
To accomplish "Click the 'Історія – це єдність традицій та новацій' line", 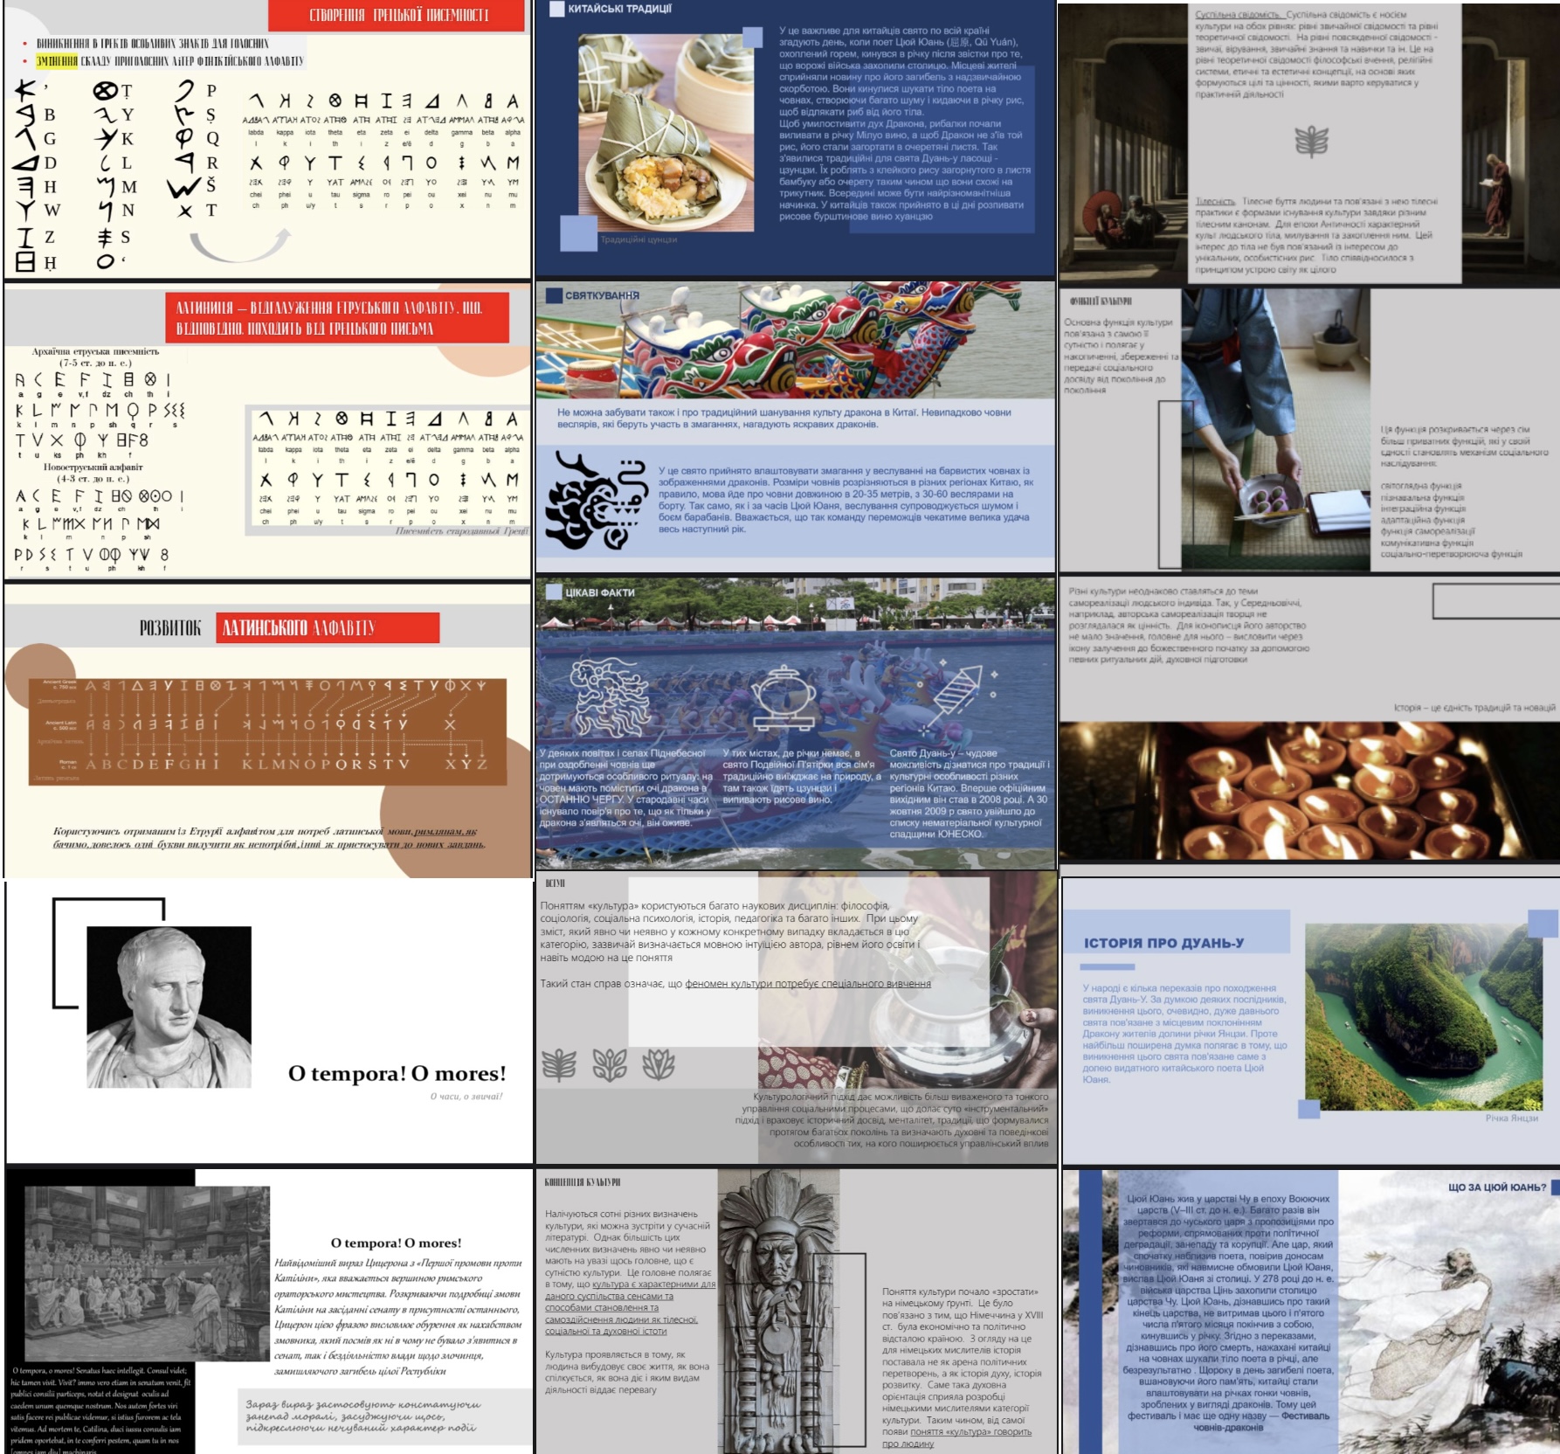I will pyautogui.click(x=1474, y=708).
